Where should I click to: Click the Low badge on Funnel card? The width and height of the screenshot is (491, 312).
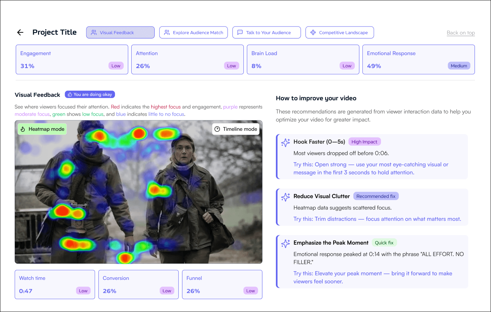(x=250, y=291)
